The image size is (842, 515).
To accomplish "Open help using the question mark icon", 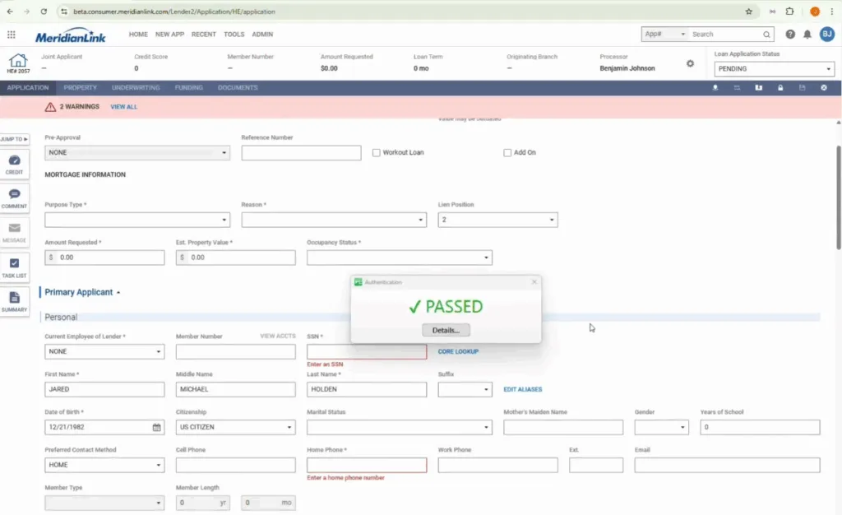I will point(790,35).
